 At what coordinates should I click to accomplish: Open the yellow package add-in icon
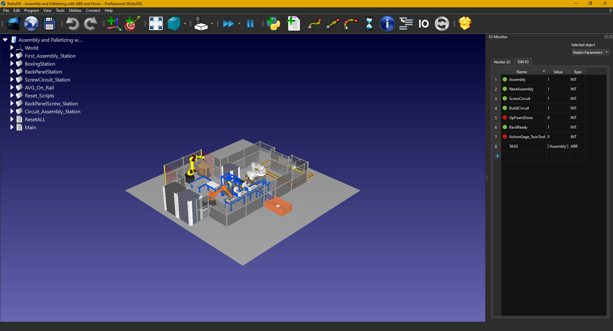click(465, 23)
